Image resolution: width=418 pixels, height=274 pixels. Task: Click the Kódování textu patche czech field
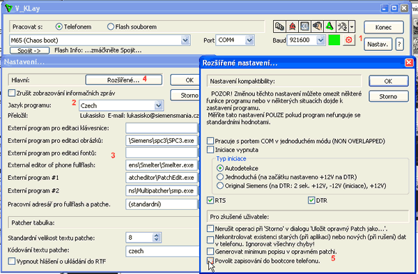point(162,251)
